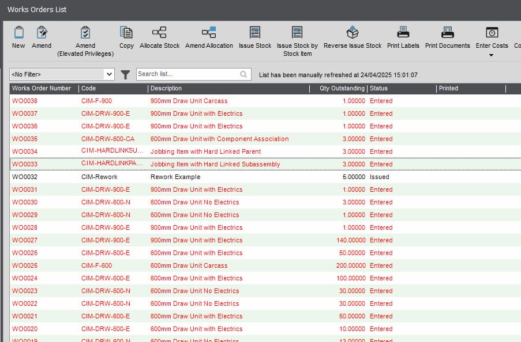Select works order WO0024
521x342 pixels.
[x=25, y=278]
